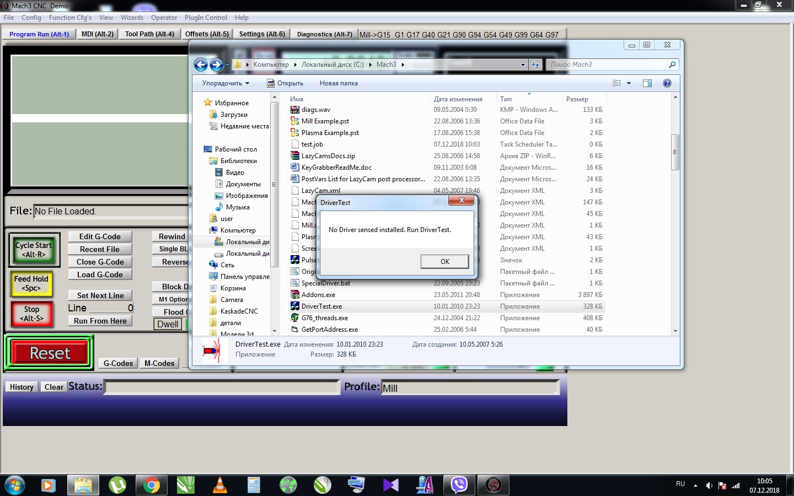Open the Windows Start menu
Viewport: 794px width, 496px height.
(14, 485)
